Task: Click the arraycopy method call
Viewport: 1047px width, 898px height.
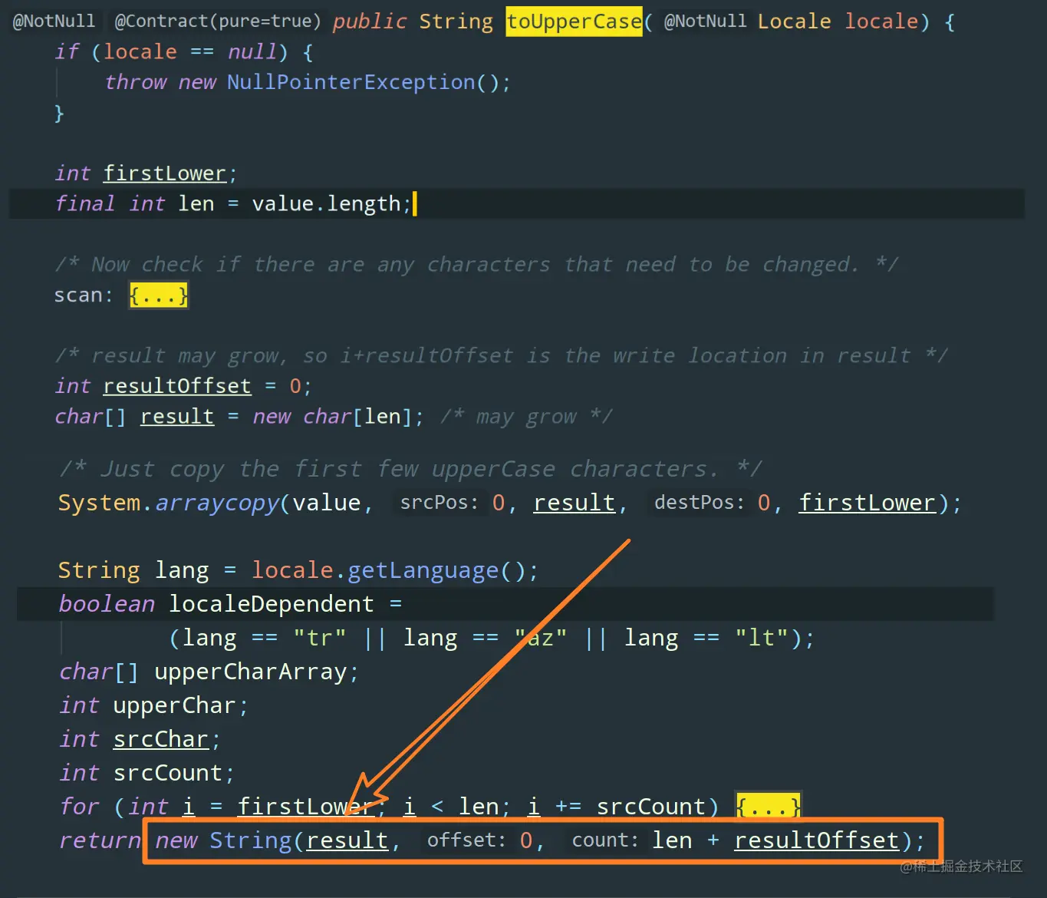Action: 218,503
